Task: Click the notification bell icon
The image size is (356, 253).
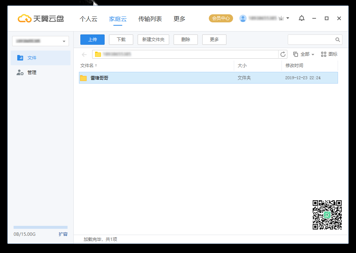Action: (302, 18)
